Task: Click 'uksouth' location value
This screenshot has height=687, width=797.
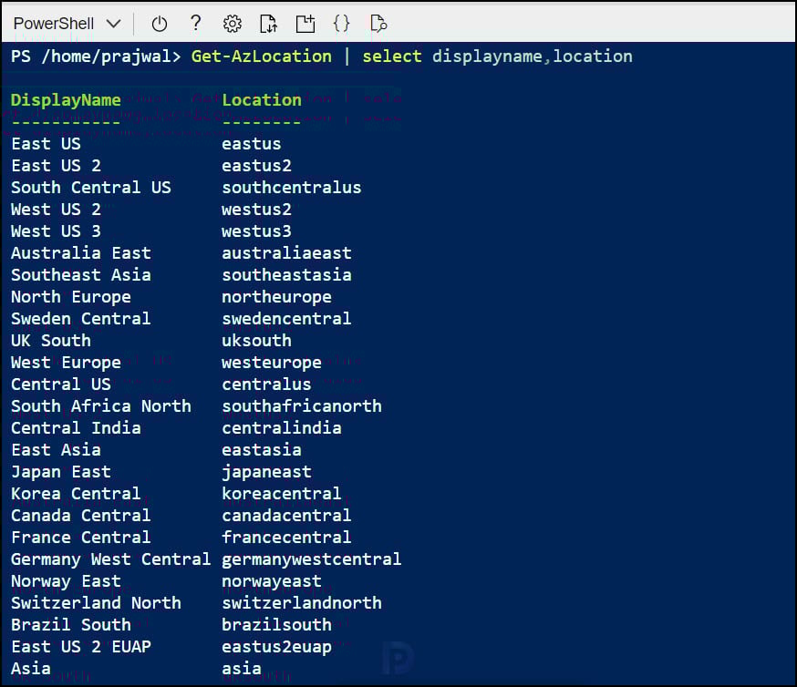Action: coord(256,340)
